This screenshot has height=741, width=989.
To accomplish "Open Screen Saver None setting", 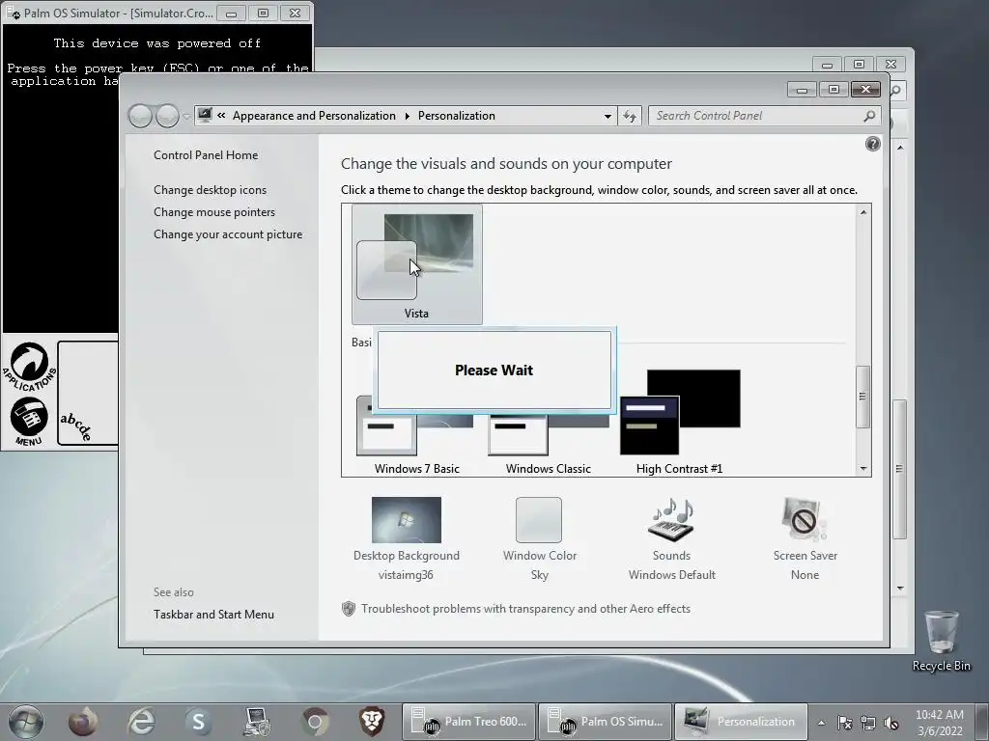I will [805, 538].
